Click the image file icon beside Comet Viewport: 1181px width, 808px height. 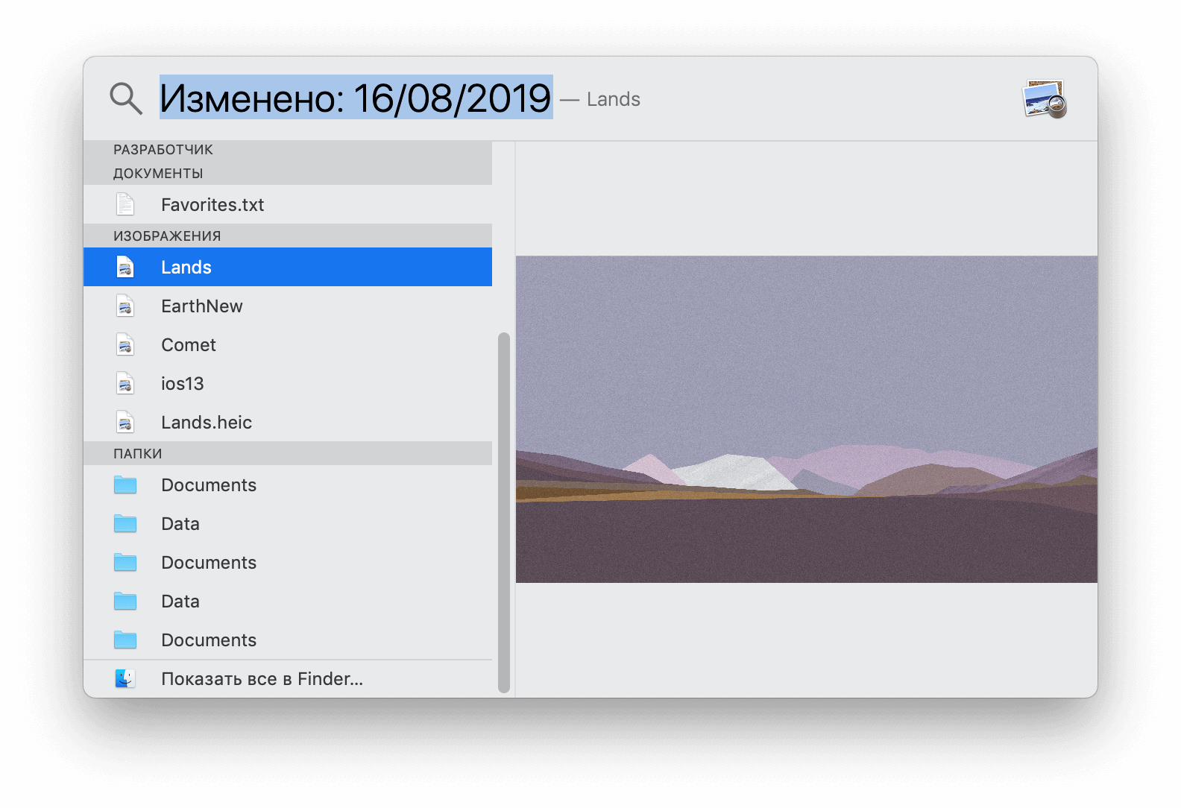[125, 344]
